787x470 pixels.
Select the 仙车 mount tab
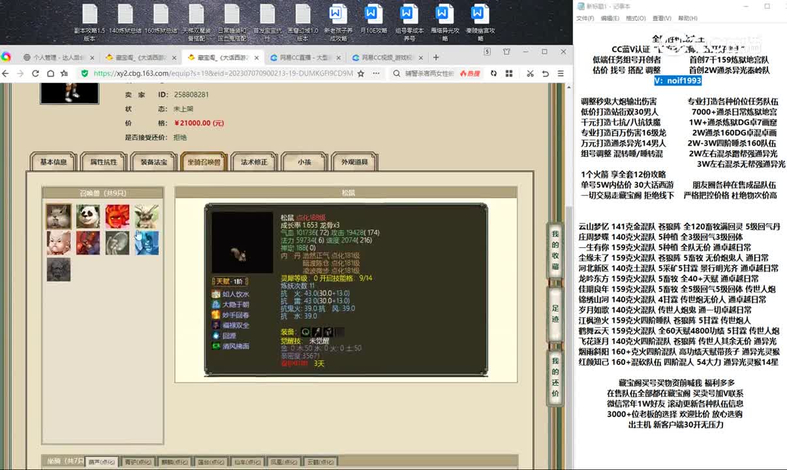[x=248, y=462]
